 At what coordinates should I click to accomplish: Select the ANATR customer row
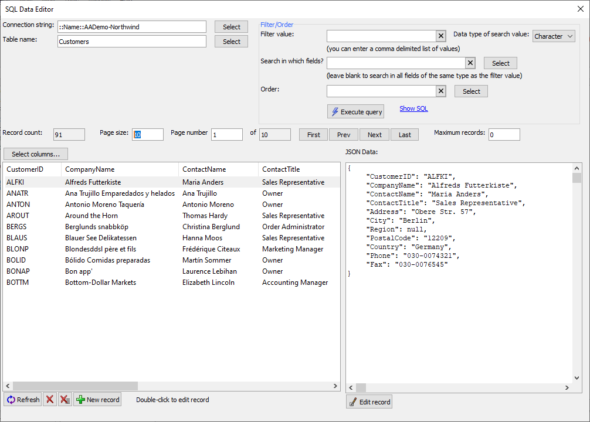[x=172, y=193]
